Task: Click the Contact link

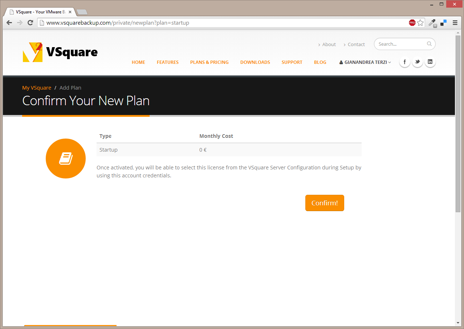Action: [x=356, y=44]
